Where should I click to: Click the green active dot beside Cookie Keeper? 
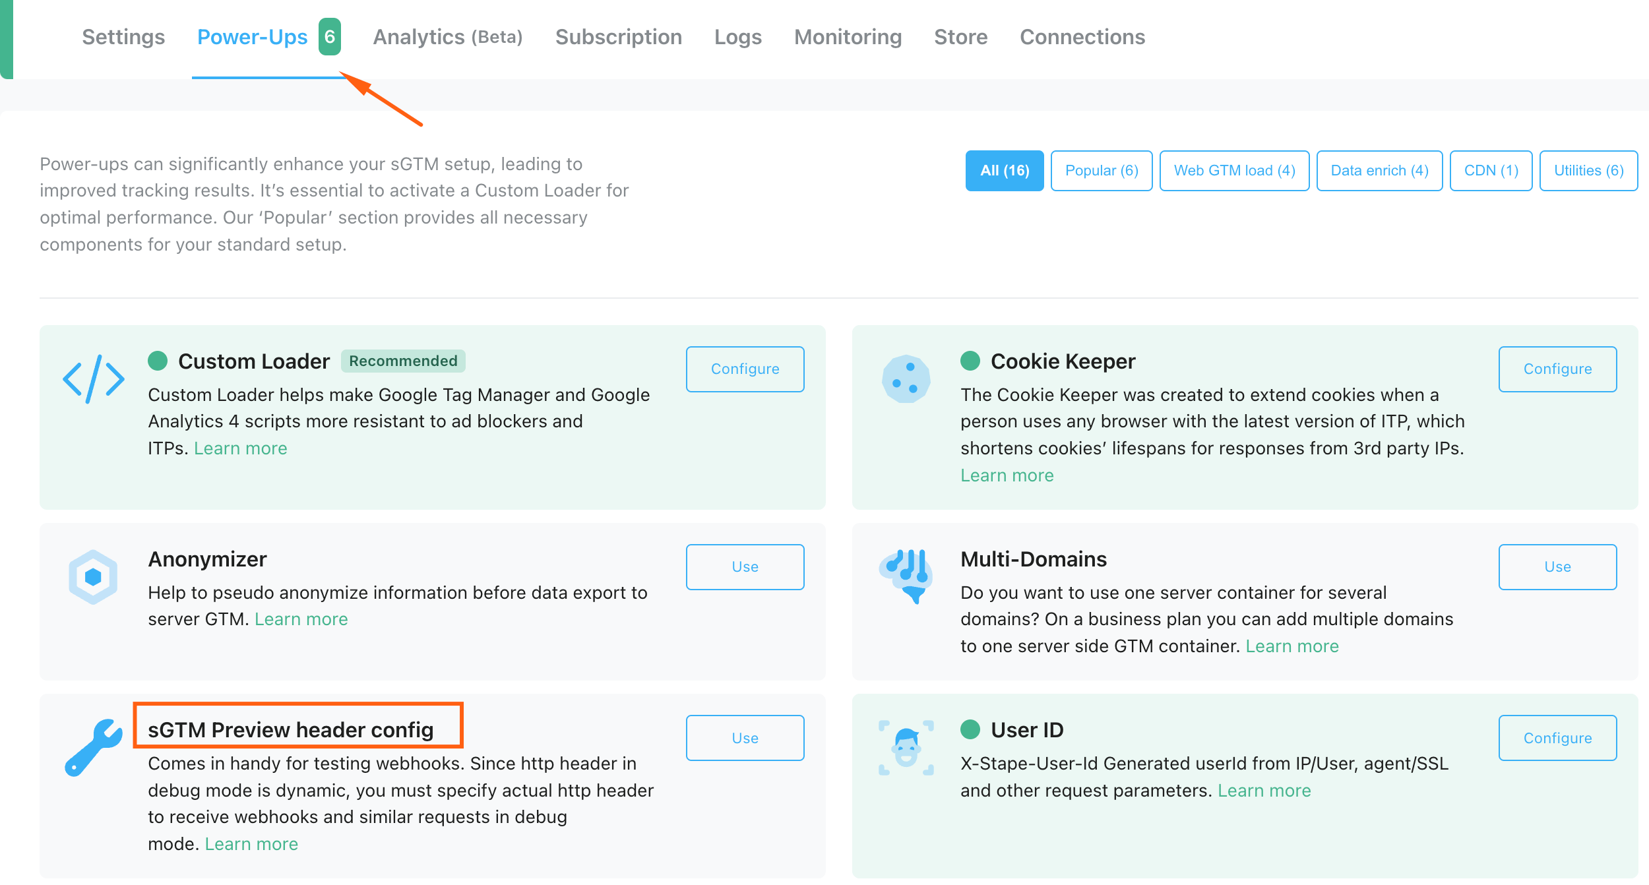[970, 361]
